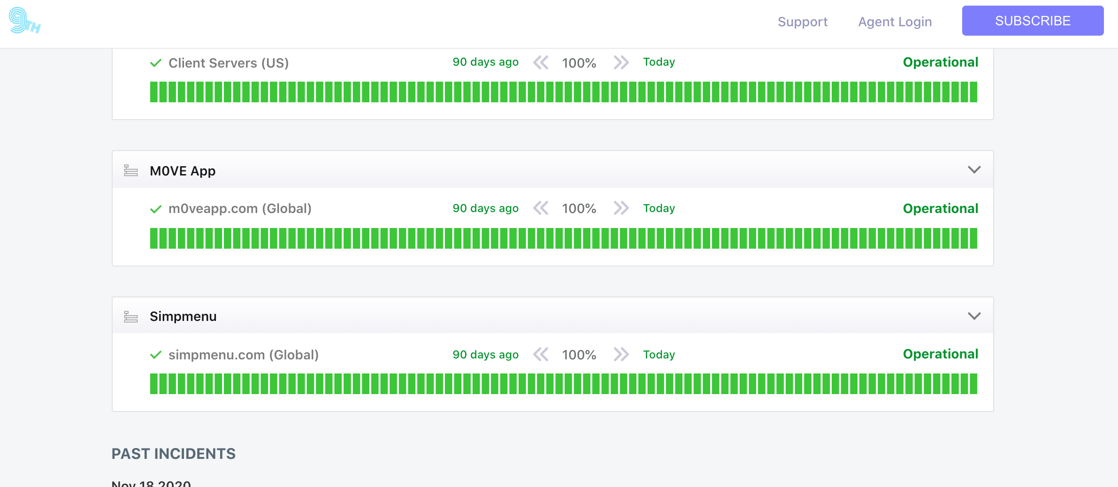Go to Agent Login
The height and width of the screenshot is (487, 1118).
point(895,22)
